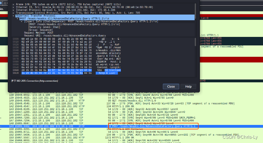The width and height of the screenshot is (263, 143).
Task: Select packet 142 HTTP/1.1 200 OK row
Action: click(131, 106)
